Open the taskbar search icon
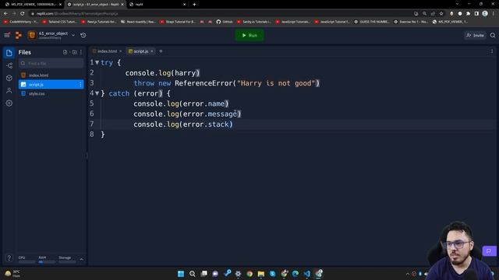 pos(193,274)
